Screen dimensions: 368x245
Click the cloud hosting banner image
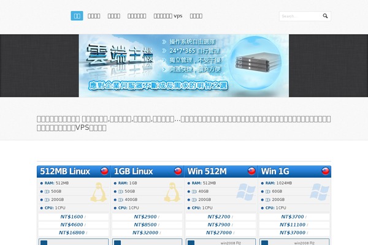pyautogui.click(x=184, y=66)
